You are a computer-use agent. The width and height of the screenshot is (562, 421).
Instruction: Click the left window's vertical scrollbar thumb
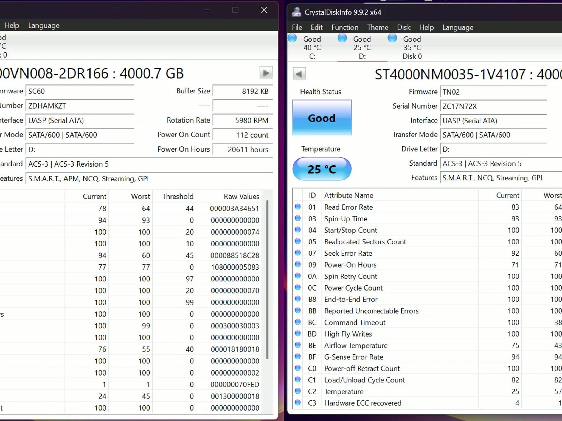(x=267, y=280)
